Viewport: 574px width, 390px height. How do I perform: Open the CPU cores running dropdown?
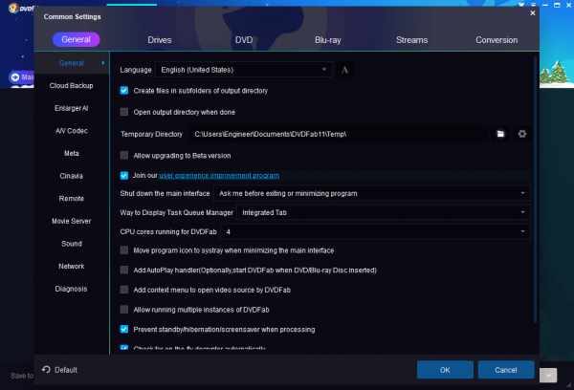(375, 231)
